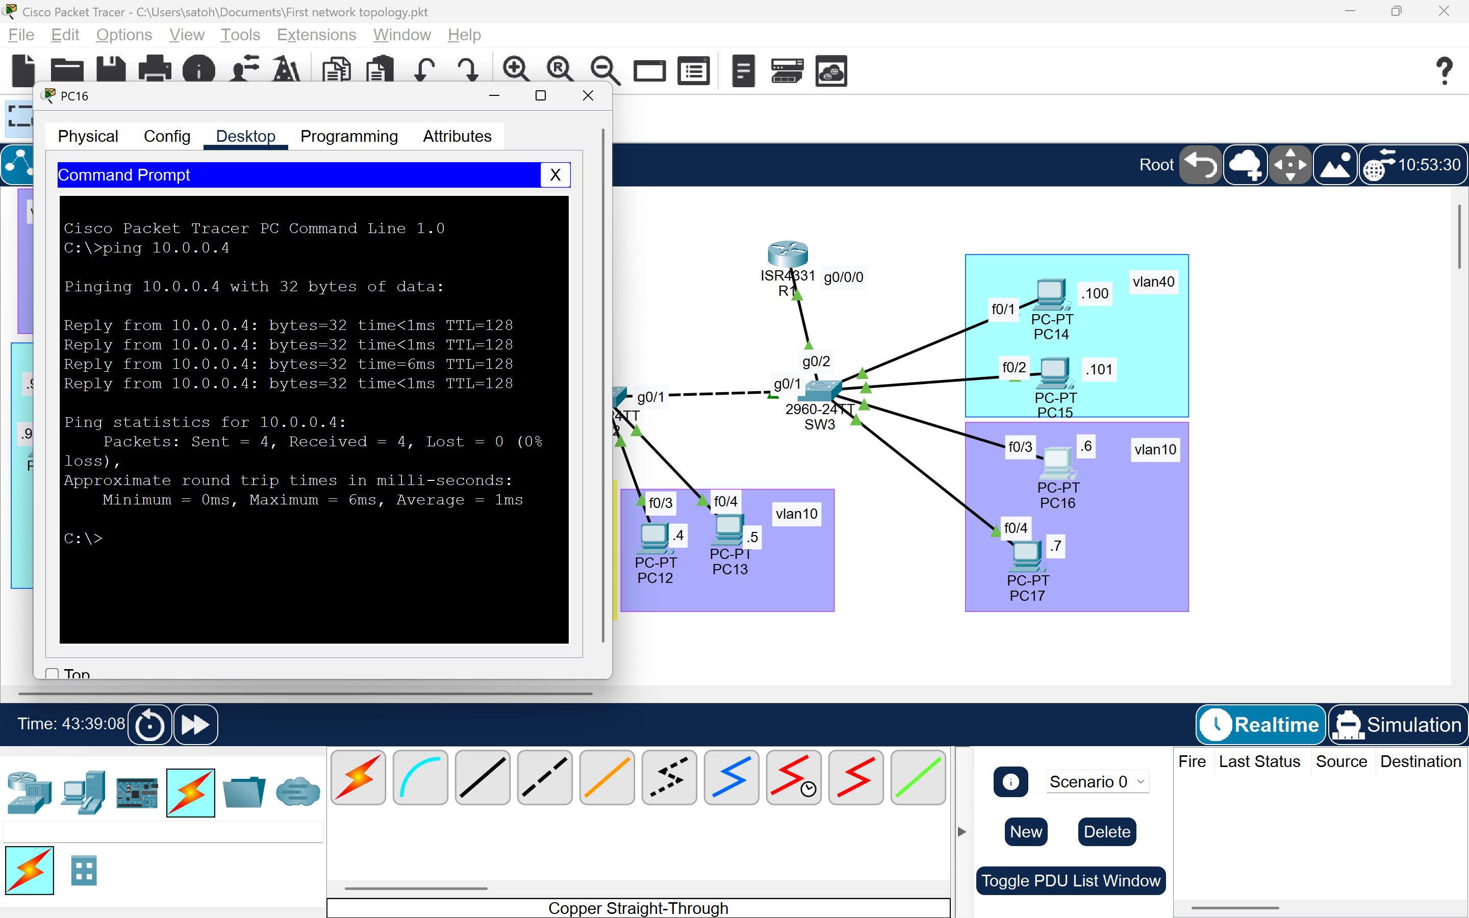Zoom in on the workspace
The width and height of the screenshot is (1469, 918).
(x=515, y=69)
